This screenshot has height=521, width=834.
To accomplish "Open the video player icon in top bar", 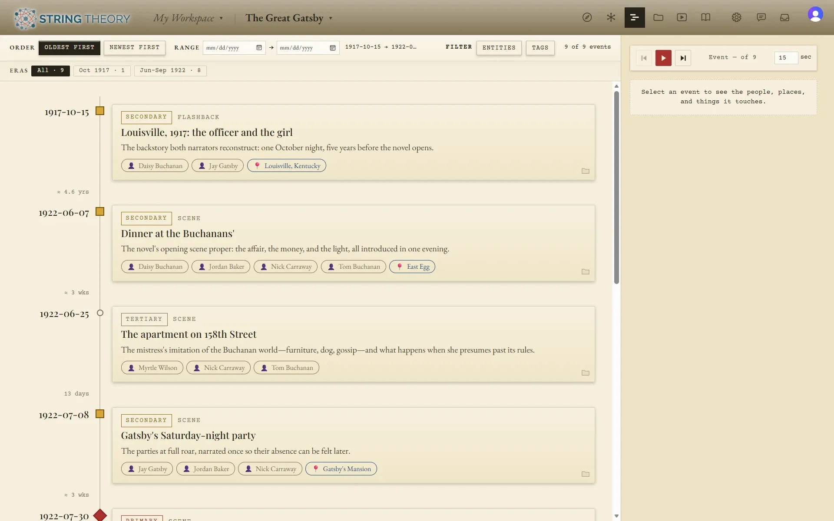I will 682,17.
